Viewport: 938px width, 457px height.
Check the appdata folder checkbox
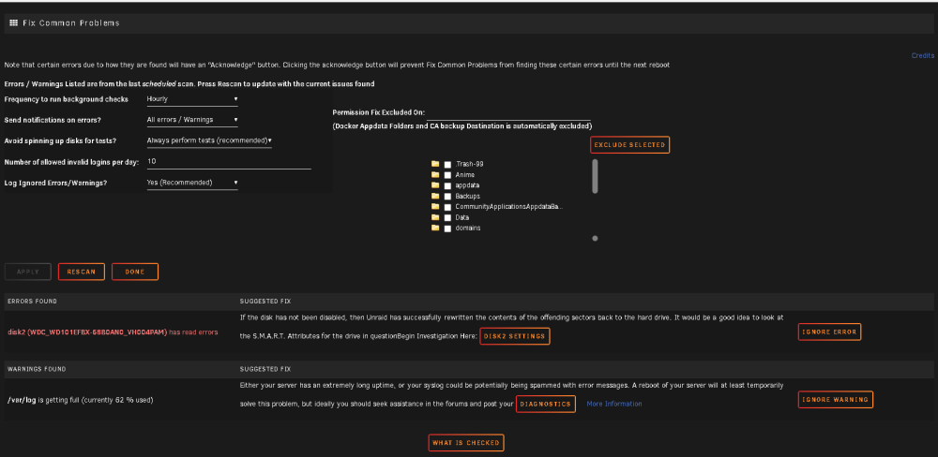447,185
